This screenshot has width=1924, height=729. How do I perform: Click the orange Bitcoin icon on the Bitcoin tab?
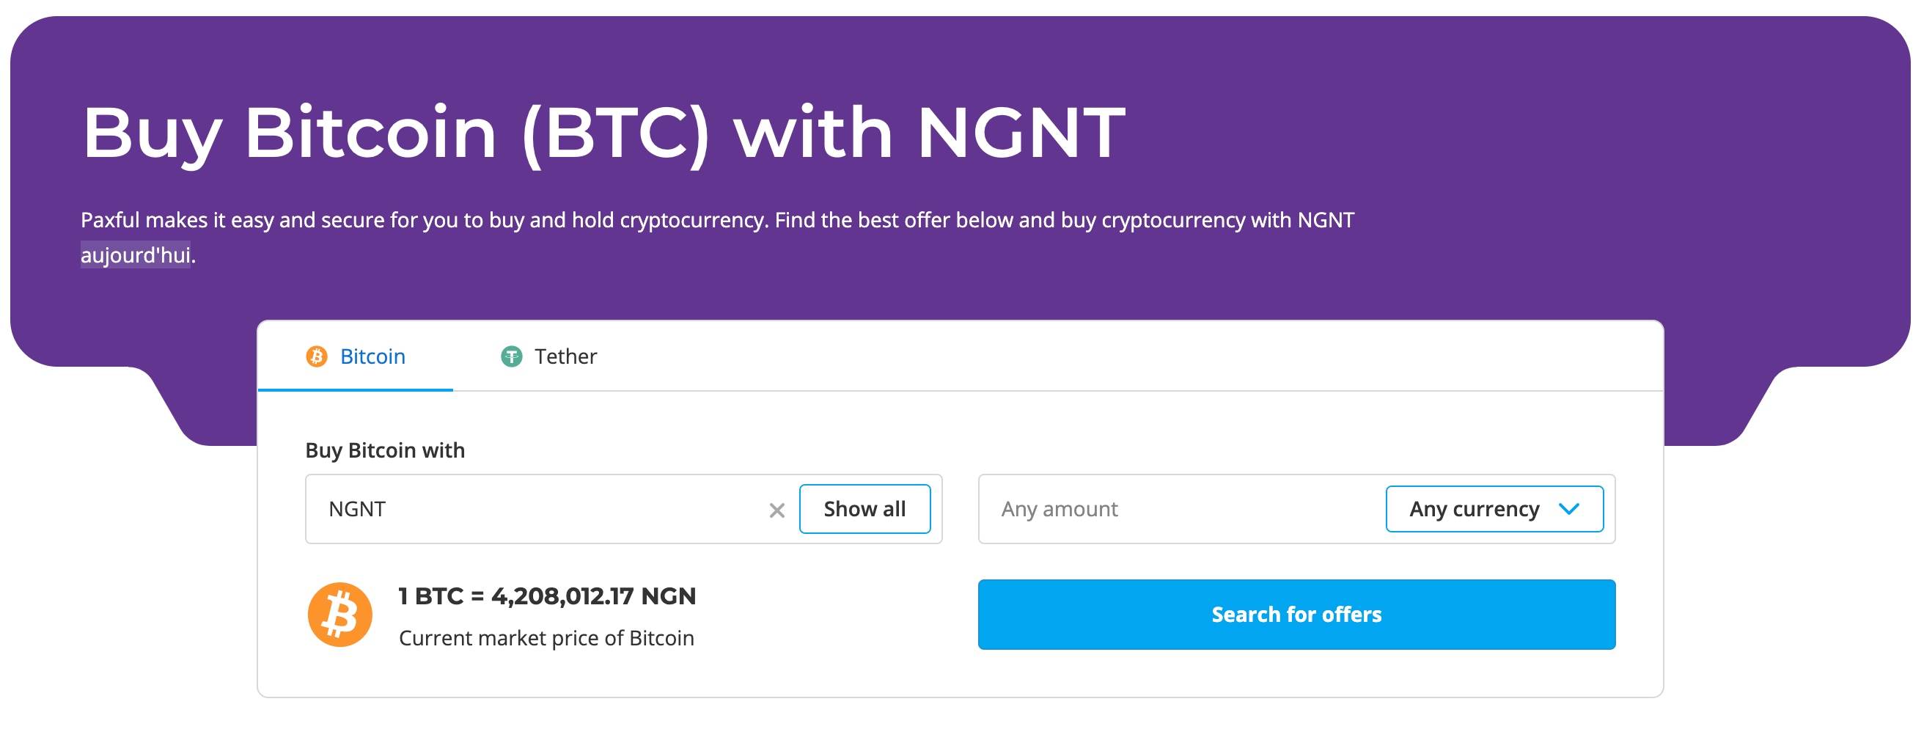pos(317,356)
